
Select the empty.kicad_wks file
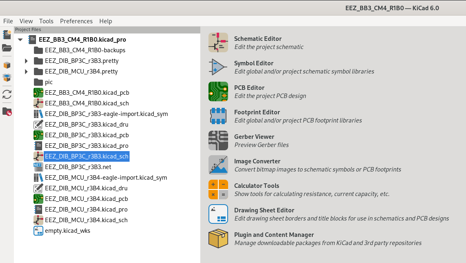coord(67,231)
